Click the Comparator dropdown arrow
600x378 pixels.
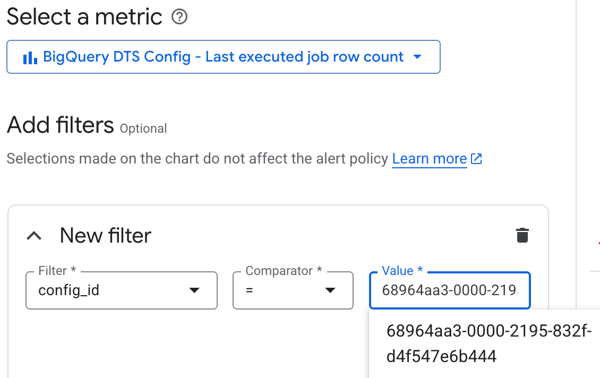(x=330, y=290)
